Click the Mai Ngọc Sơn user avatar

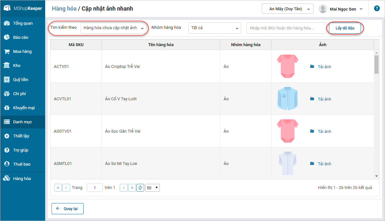pos(323,9)
